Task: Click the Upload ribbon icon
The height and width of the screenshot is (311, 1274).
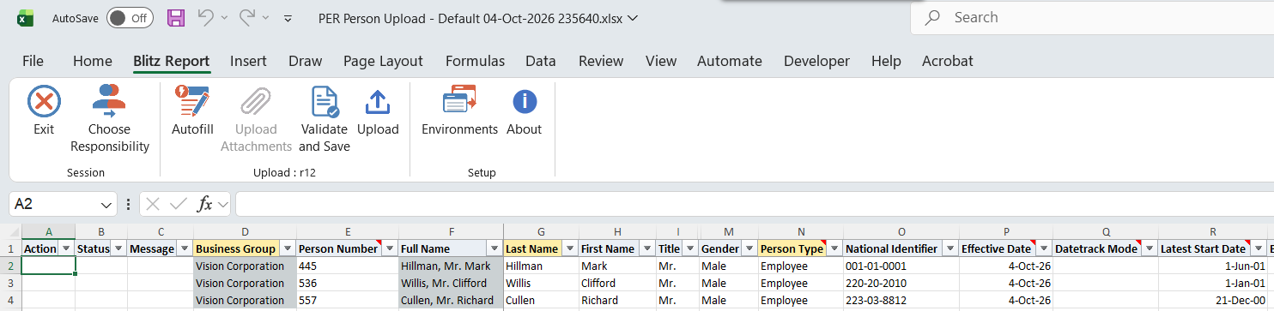Action: [x=378, y=102]
